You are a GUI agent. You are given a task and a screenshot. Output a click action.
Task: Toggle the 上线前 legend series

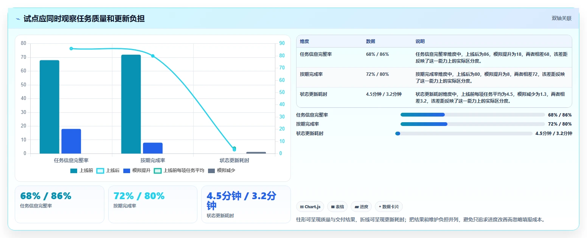click(x=82, y=170)
